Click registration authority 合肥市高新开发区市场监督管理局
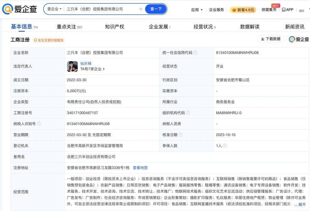Screen dimensions: 310x211 coord(95,146)
